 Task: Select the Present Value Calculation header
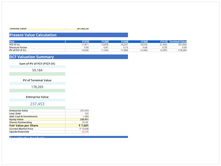(69, 35)
